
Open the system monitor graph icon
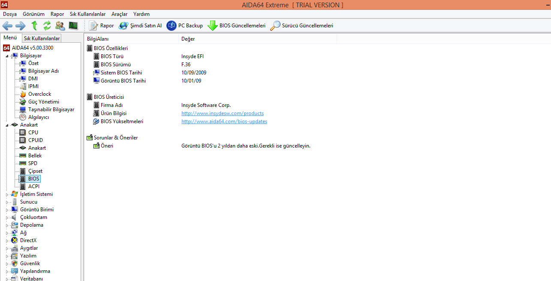pos(73,26)
